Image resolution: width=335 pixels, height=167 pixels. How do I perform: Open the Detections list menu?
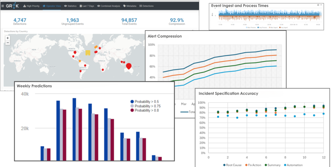pyautogui.click(x=146, y=6)
